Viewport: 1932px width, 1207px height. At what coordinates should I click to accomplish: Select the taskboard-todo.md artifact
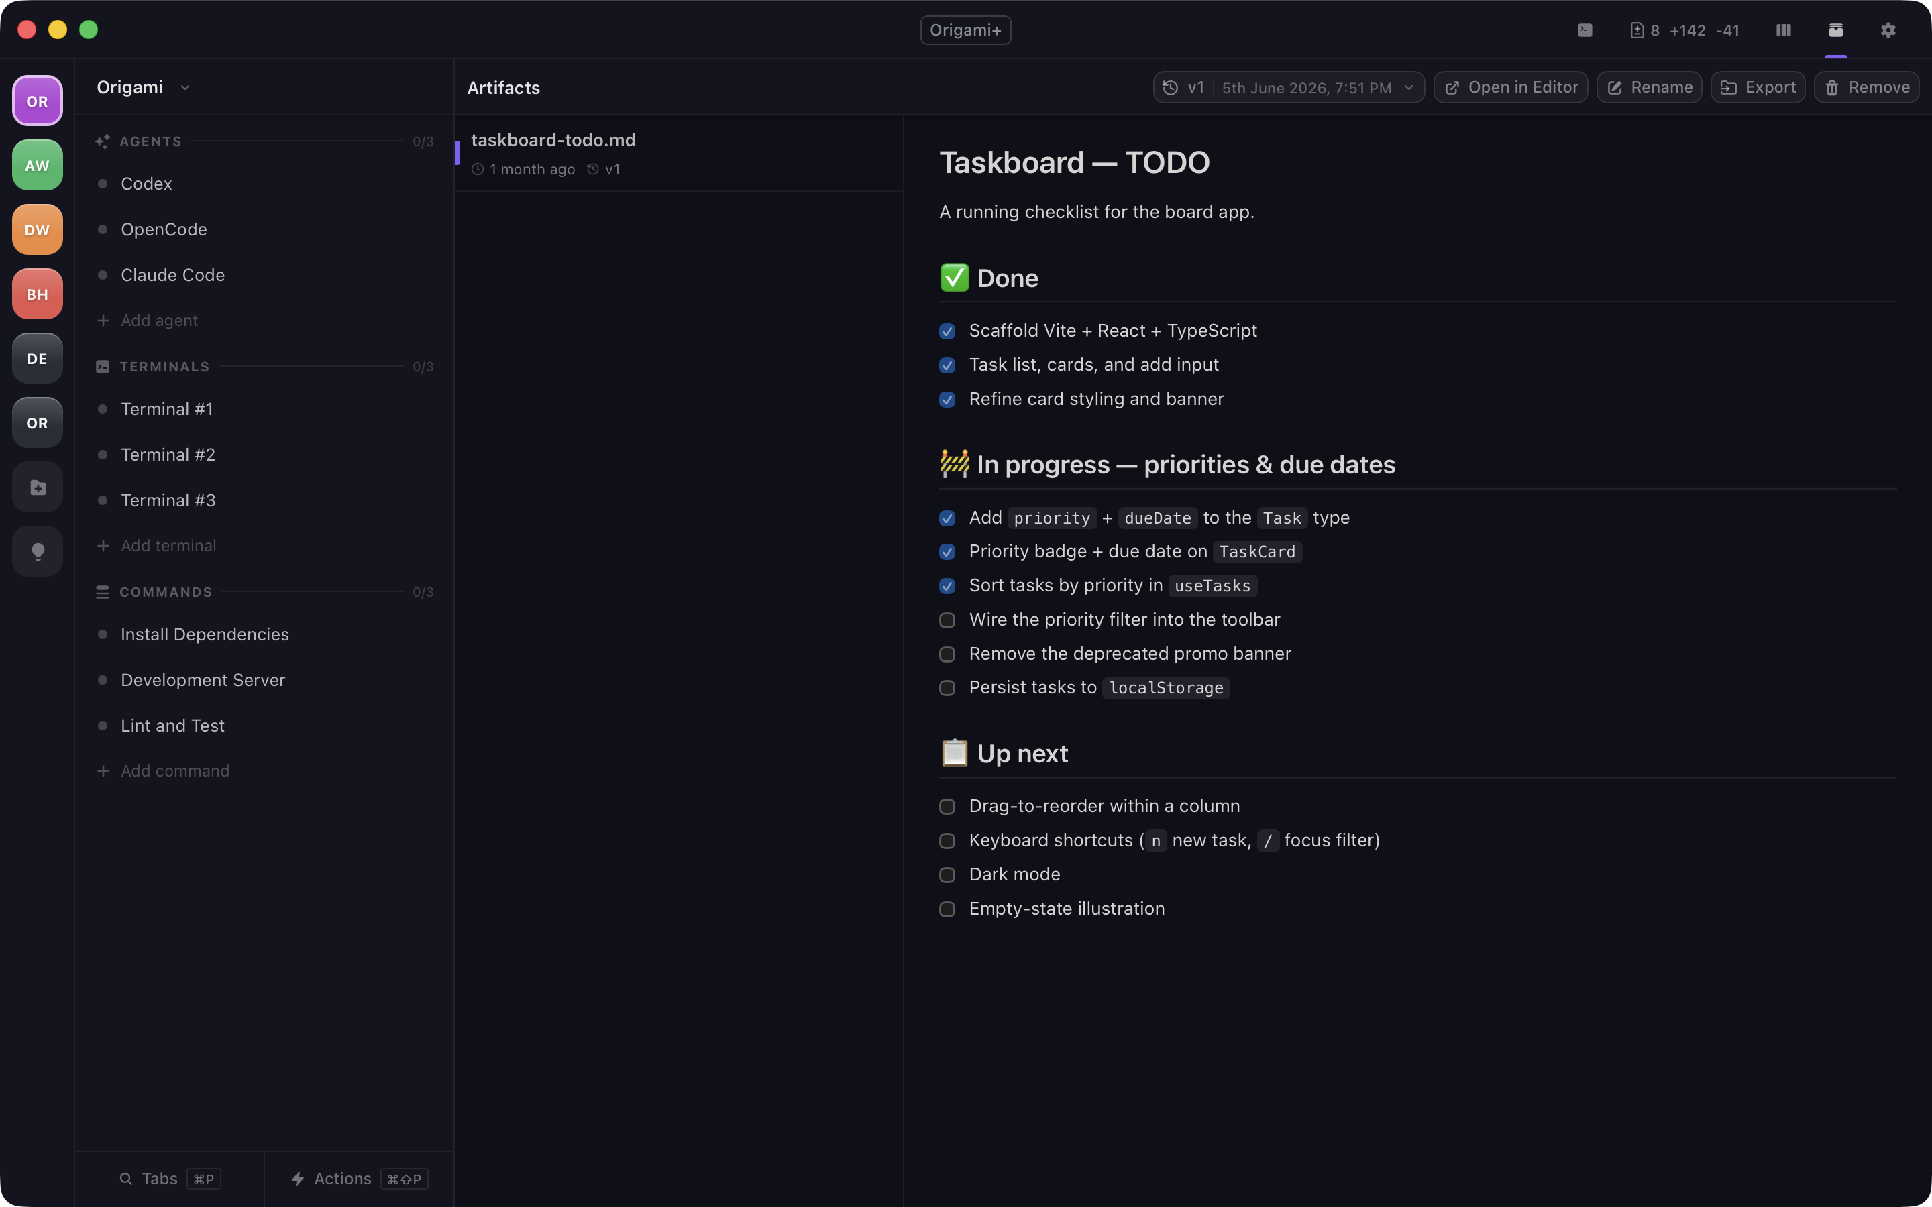pyautogui.click(x=679, y=154)
